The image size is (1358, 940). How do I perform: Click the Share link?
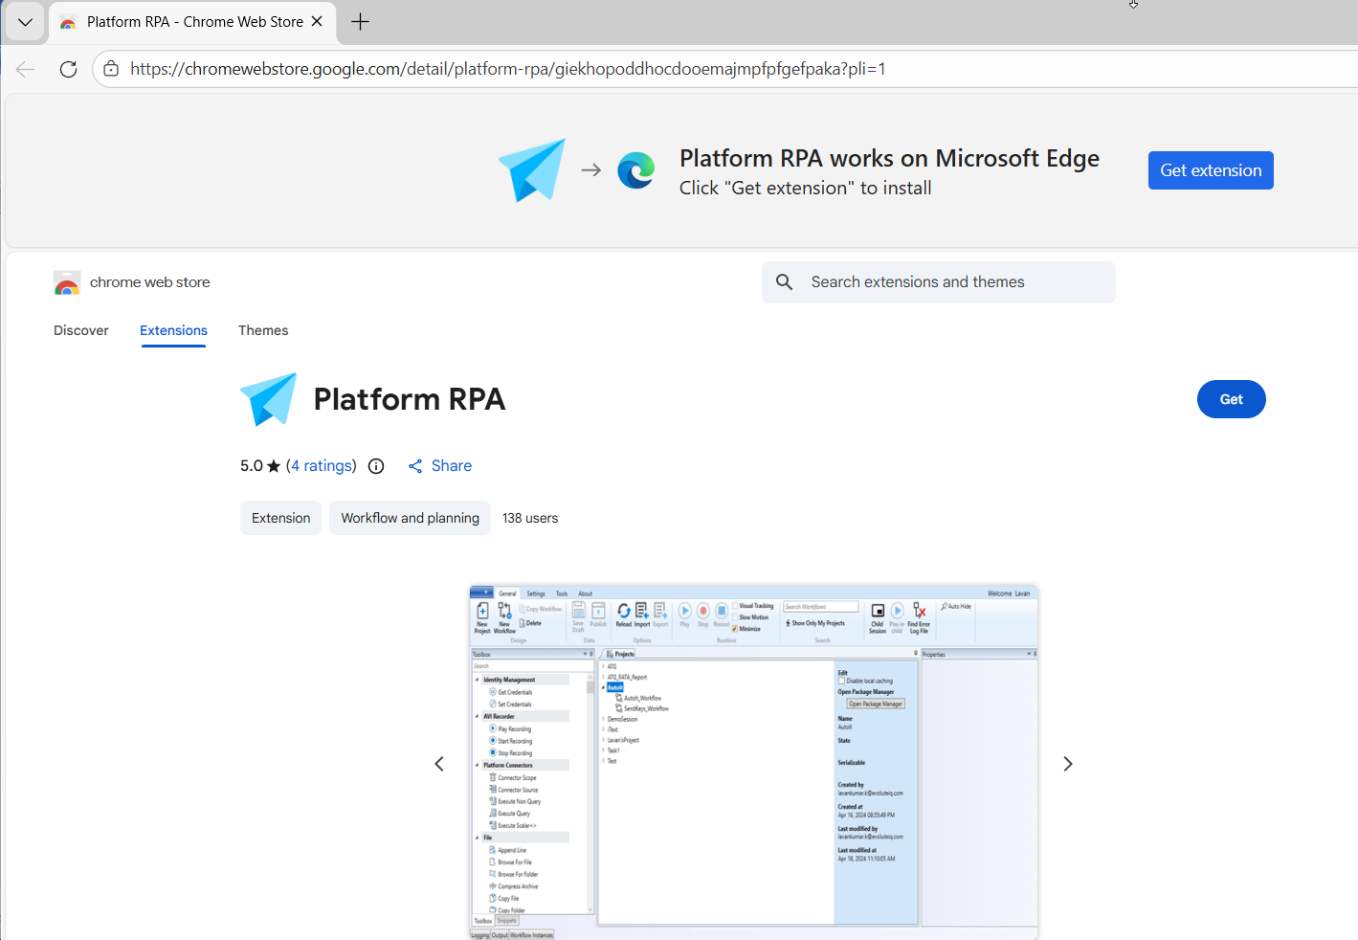pos(440,466)
